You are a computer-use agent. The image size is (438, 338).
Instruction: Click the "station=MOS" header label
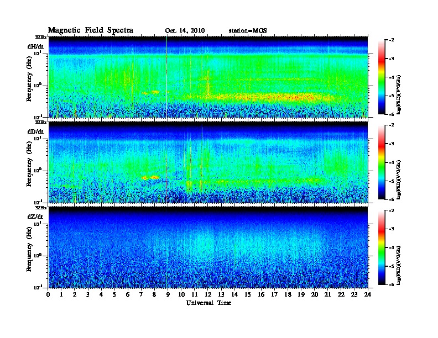tap(248, 31)
